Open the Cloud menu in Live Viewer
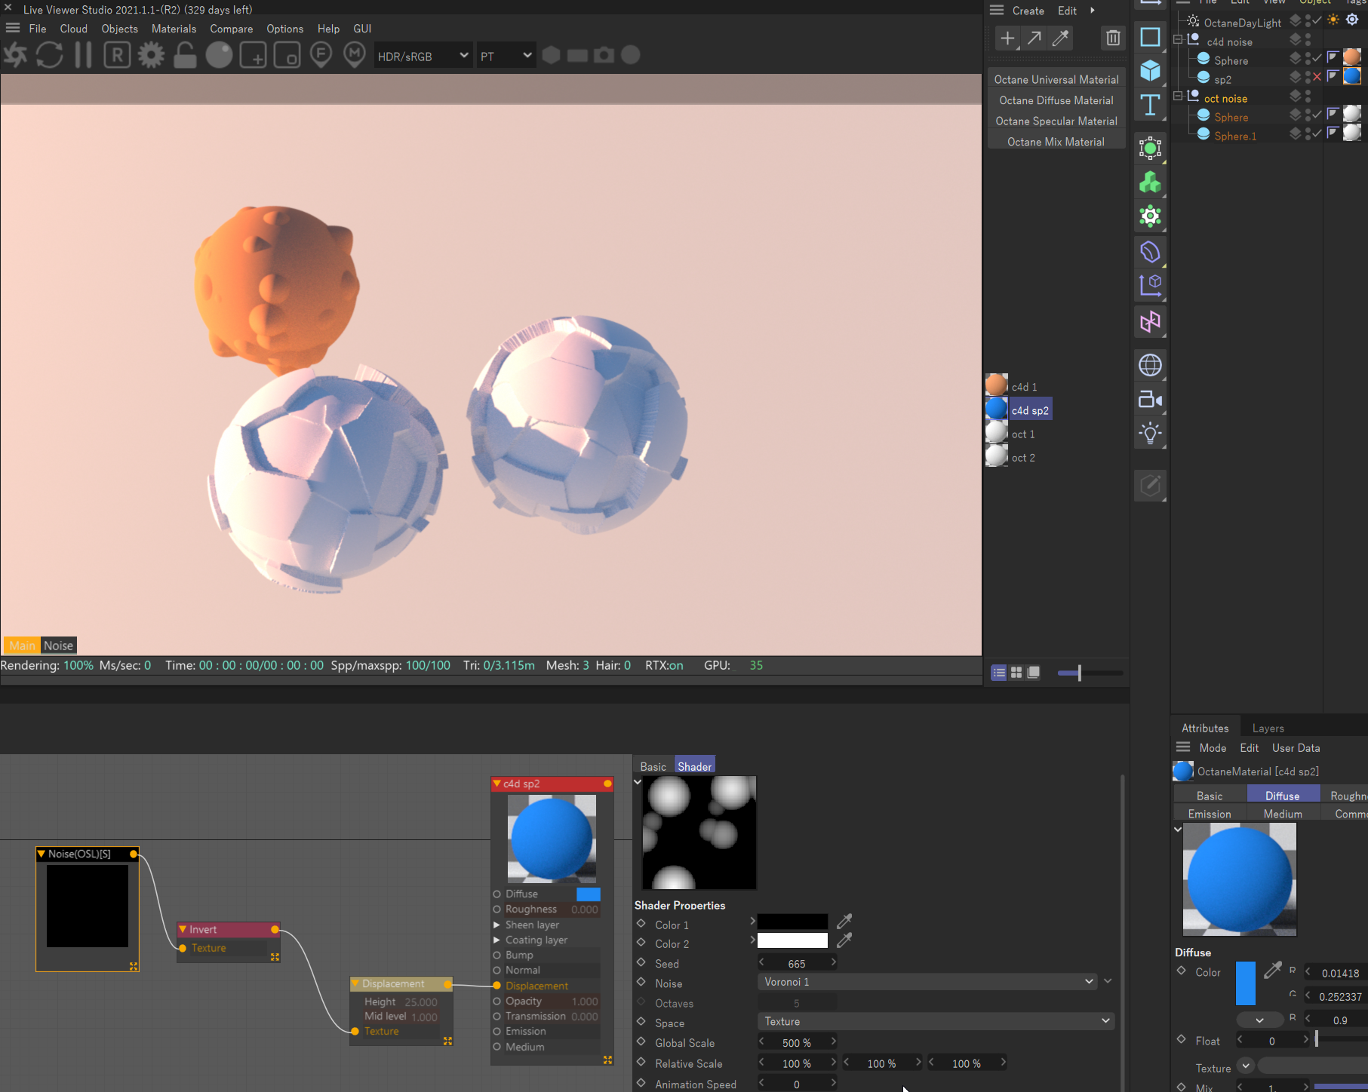This screenshot has height=1092, width=1368. [74, 29]
